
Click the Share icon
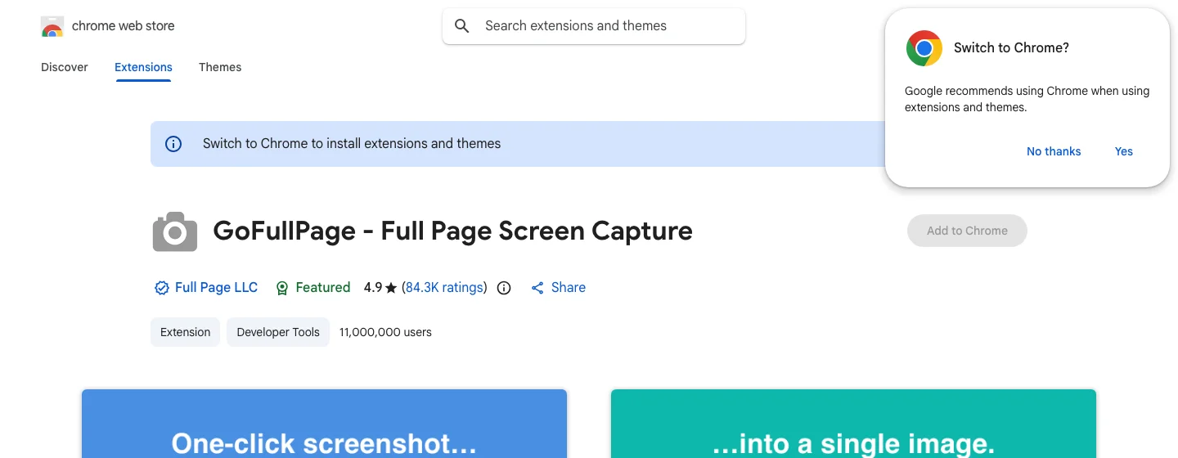(537, 288)
